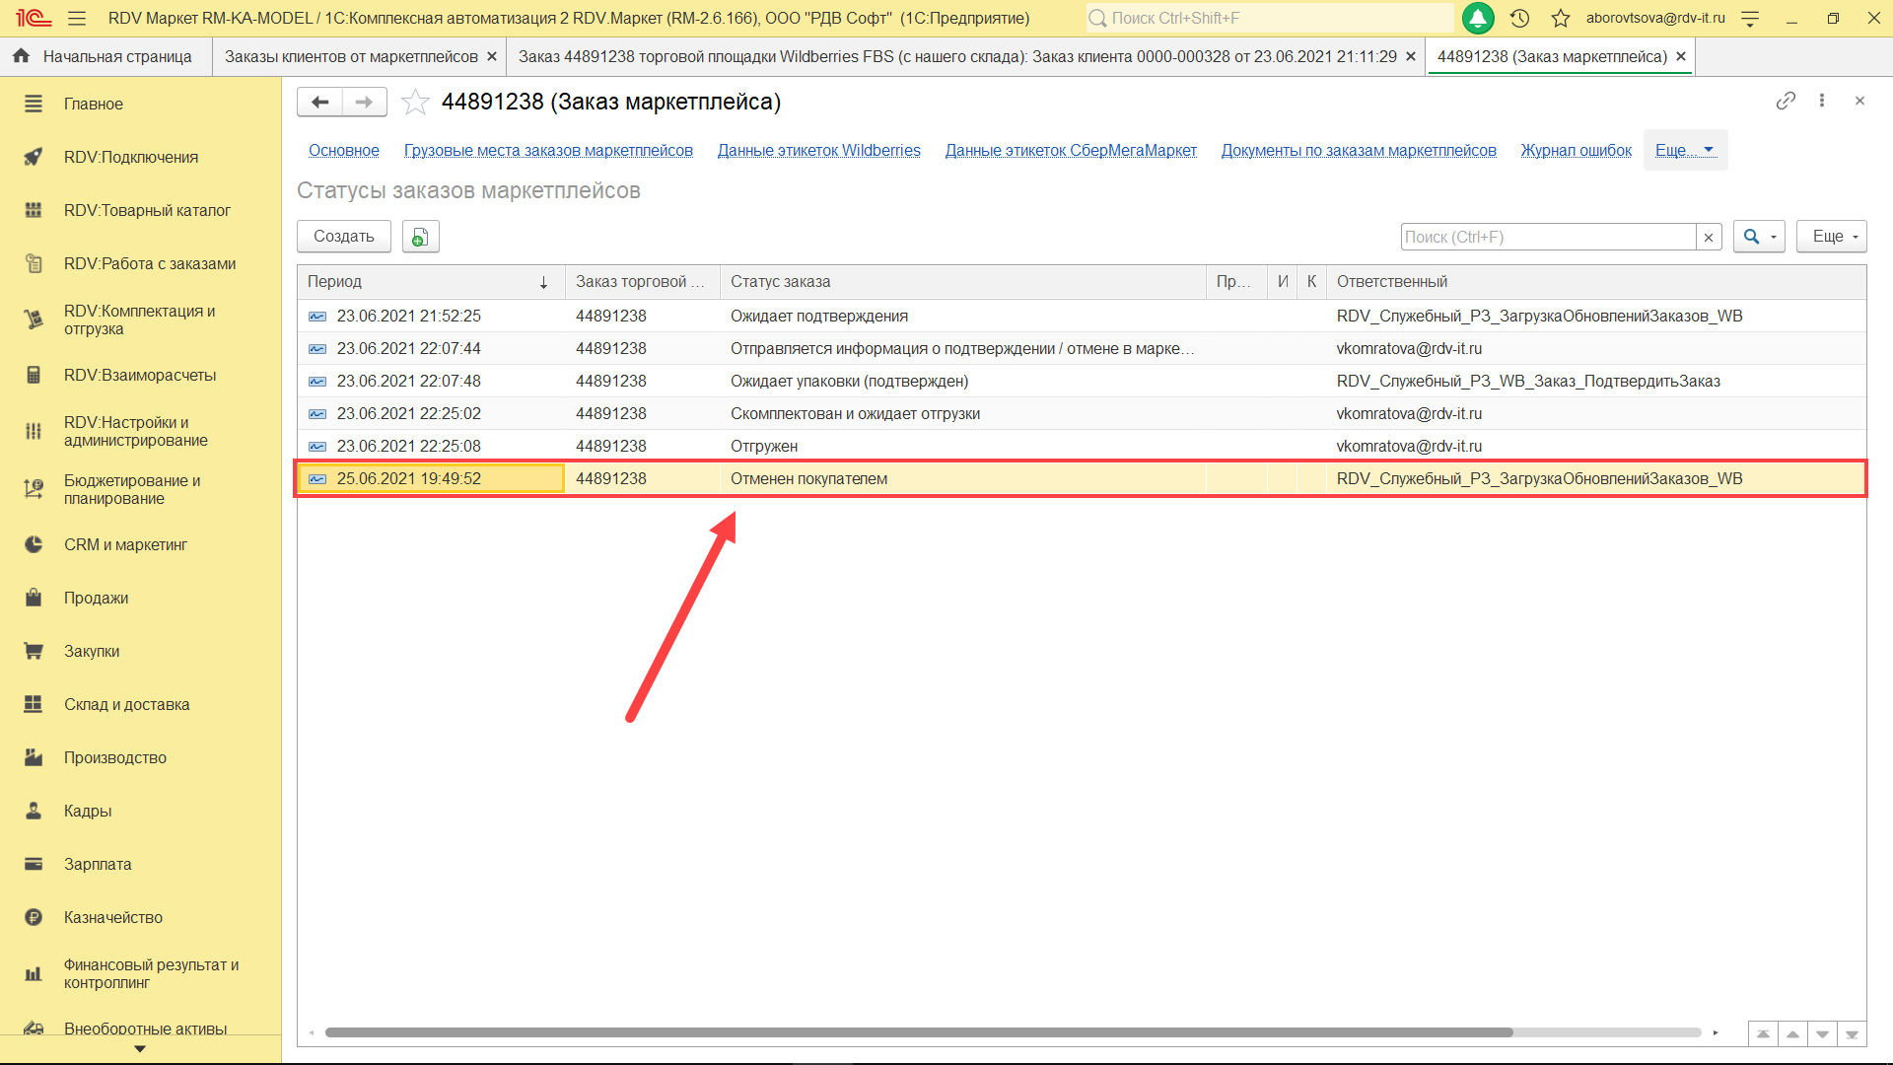Click in the Поиск (Ctrl+F) field
Image resolution: width=1893 pixels, height=1065 pixels.
pos(1547,237)
